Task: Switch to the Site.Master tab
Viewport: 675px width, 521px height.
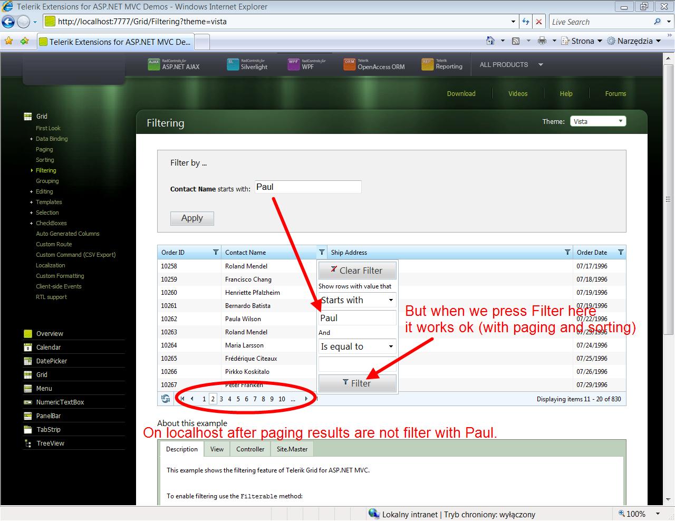Action: [x=292, y=449]
